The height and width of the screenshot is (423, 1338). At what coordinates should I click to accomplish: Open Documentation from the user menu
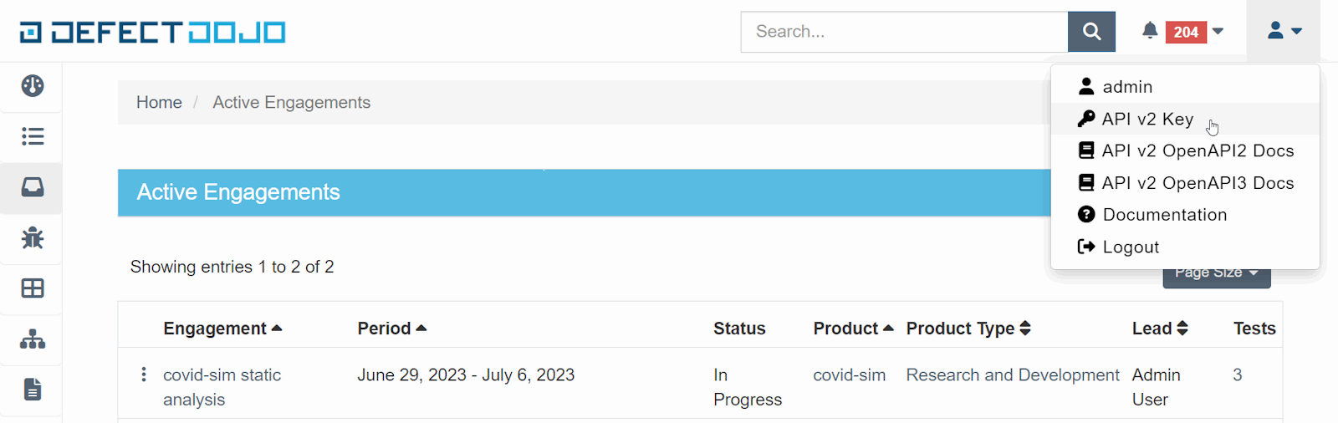1164,215
